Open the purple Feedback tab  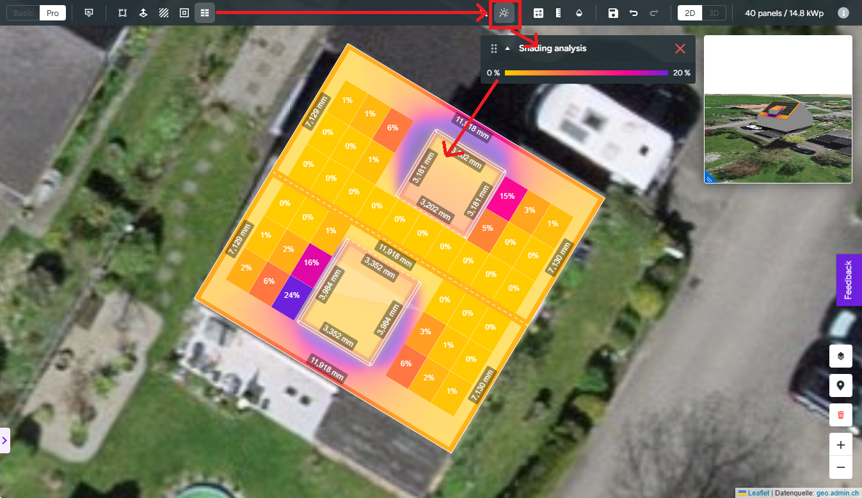pos(849,280)
